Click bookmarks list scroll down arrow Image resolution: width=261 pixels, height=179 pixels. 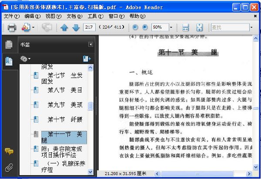90,172
